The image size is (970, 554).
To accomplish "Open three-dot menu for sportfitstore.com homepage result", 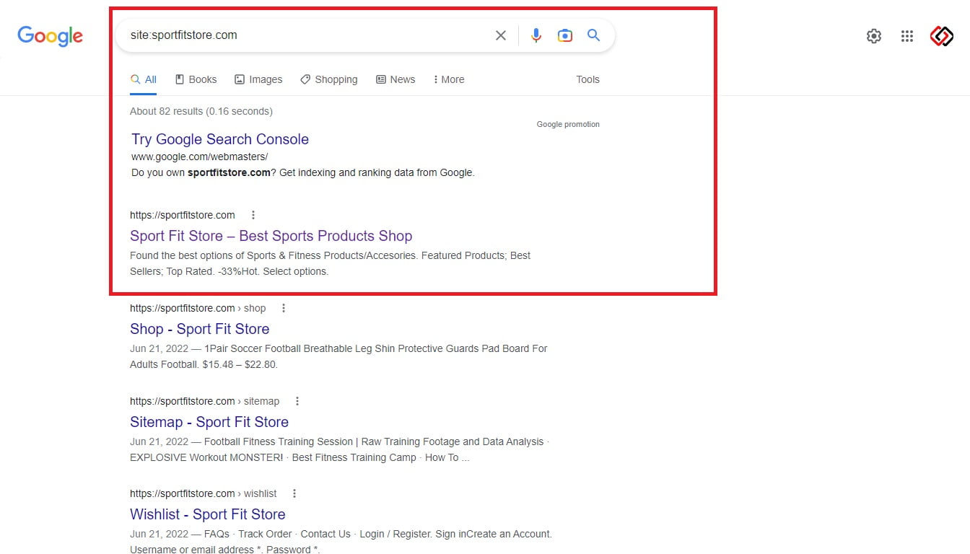I will tap(253, 215).
